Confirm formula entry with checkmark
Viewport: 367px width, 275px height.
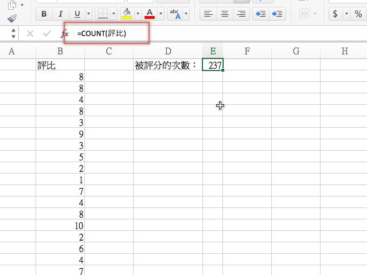tap(47, 34)
